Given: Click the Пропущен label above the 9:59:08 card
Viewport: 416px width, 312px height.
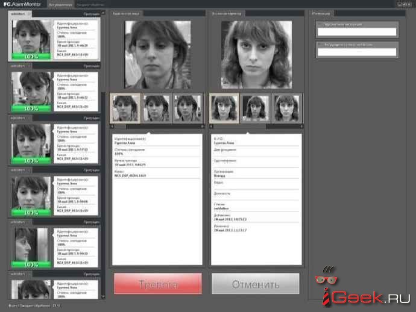Looking at the screenshot, I should (92, 170).
